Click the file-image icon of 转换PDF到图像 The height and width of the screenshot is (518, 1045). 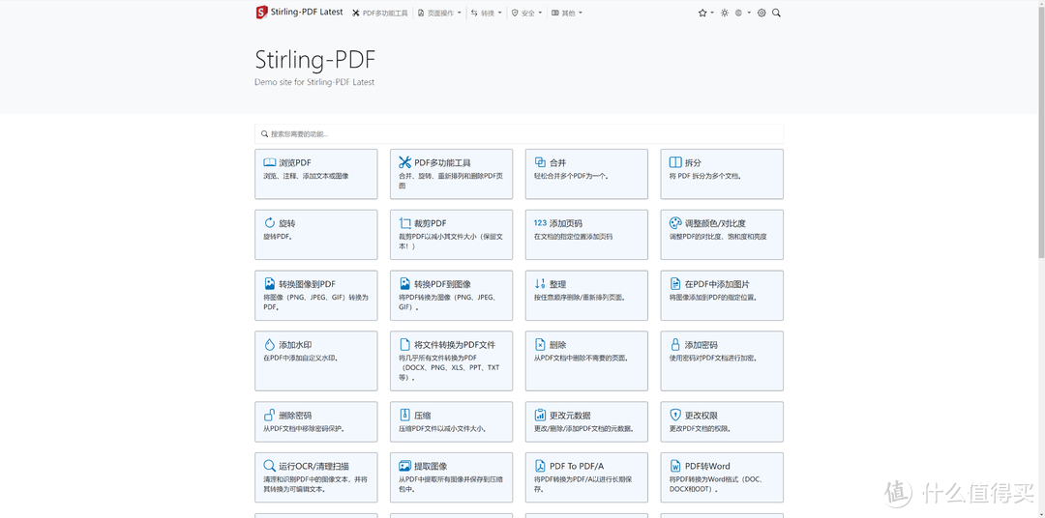pos(404,283)
